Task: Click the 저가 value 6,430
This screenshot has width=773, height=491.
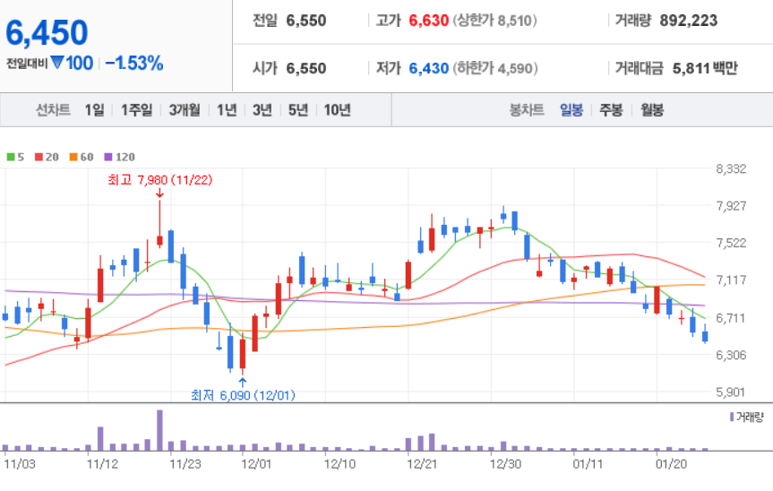Action: [429, 68]
